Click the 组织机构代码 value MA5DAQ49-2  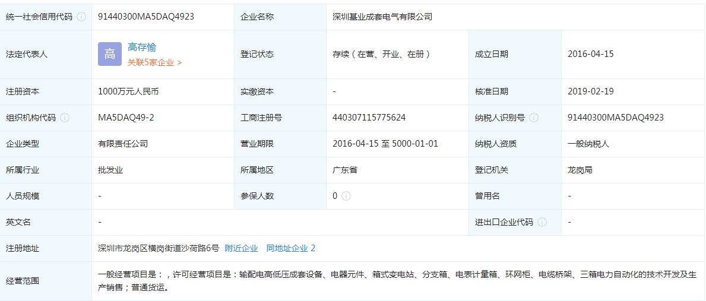pyautogui.click(x=126, y=118)
